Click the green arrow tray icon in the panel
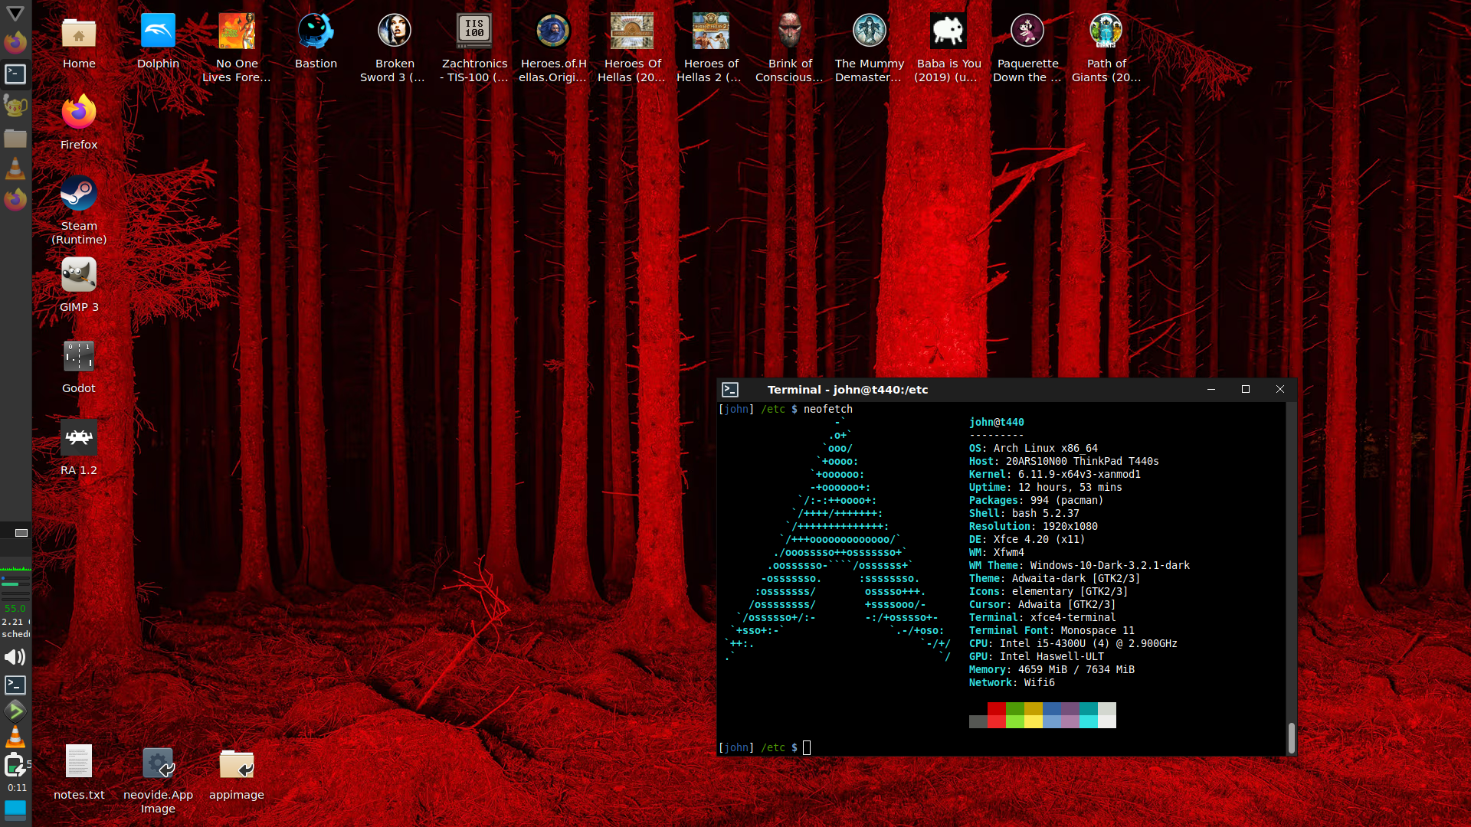Screen dimensions: 1471x827 click(15, 711)
